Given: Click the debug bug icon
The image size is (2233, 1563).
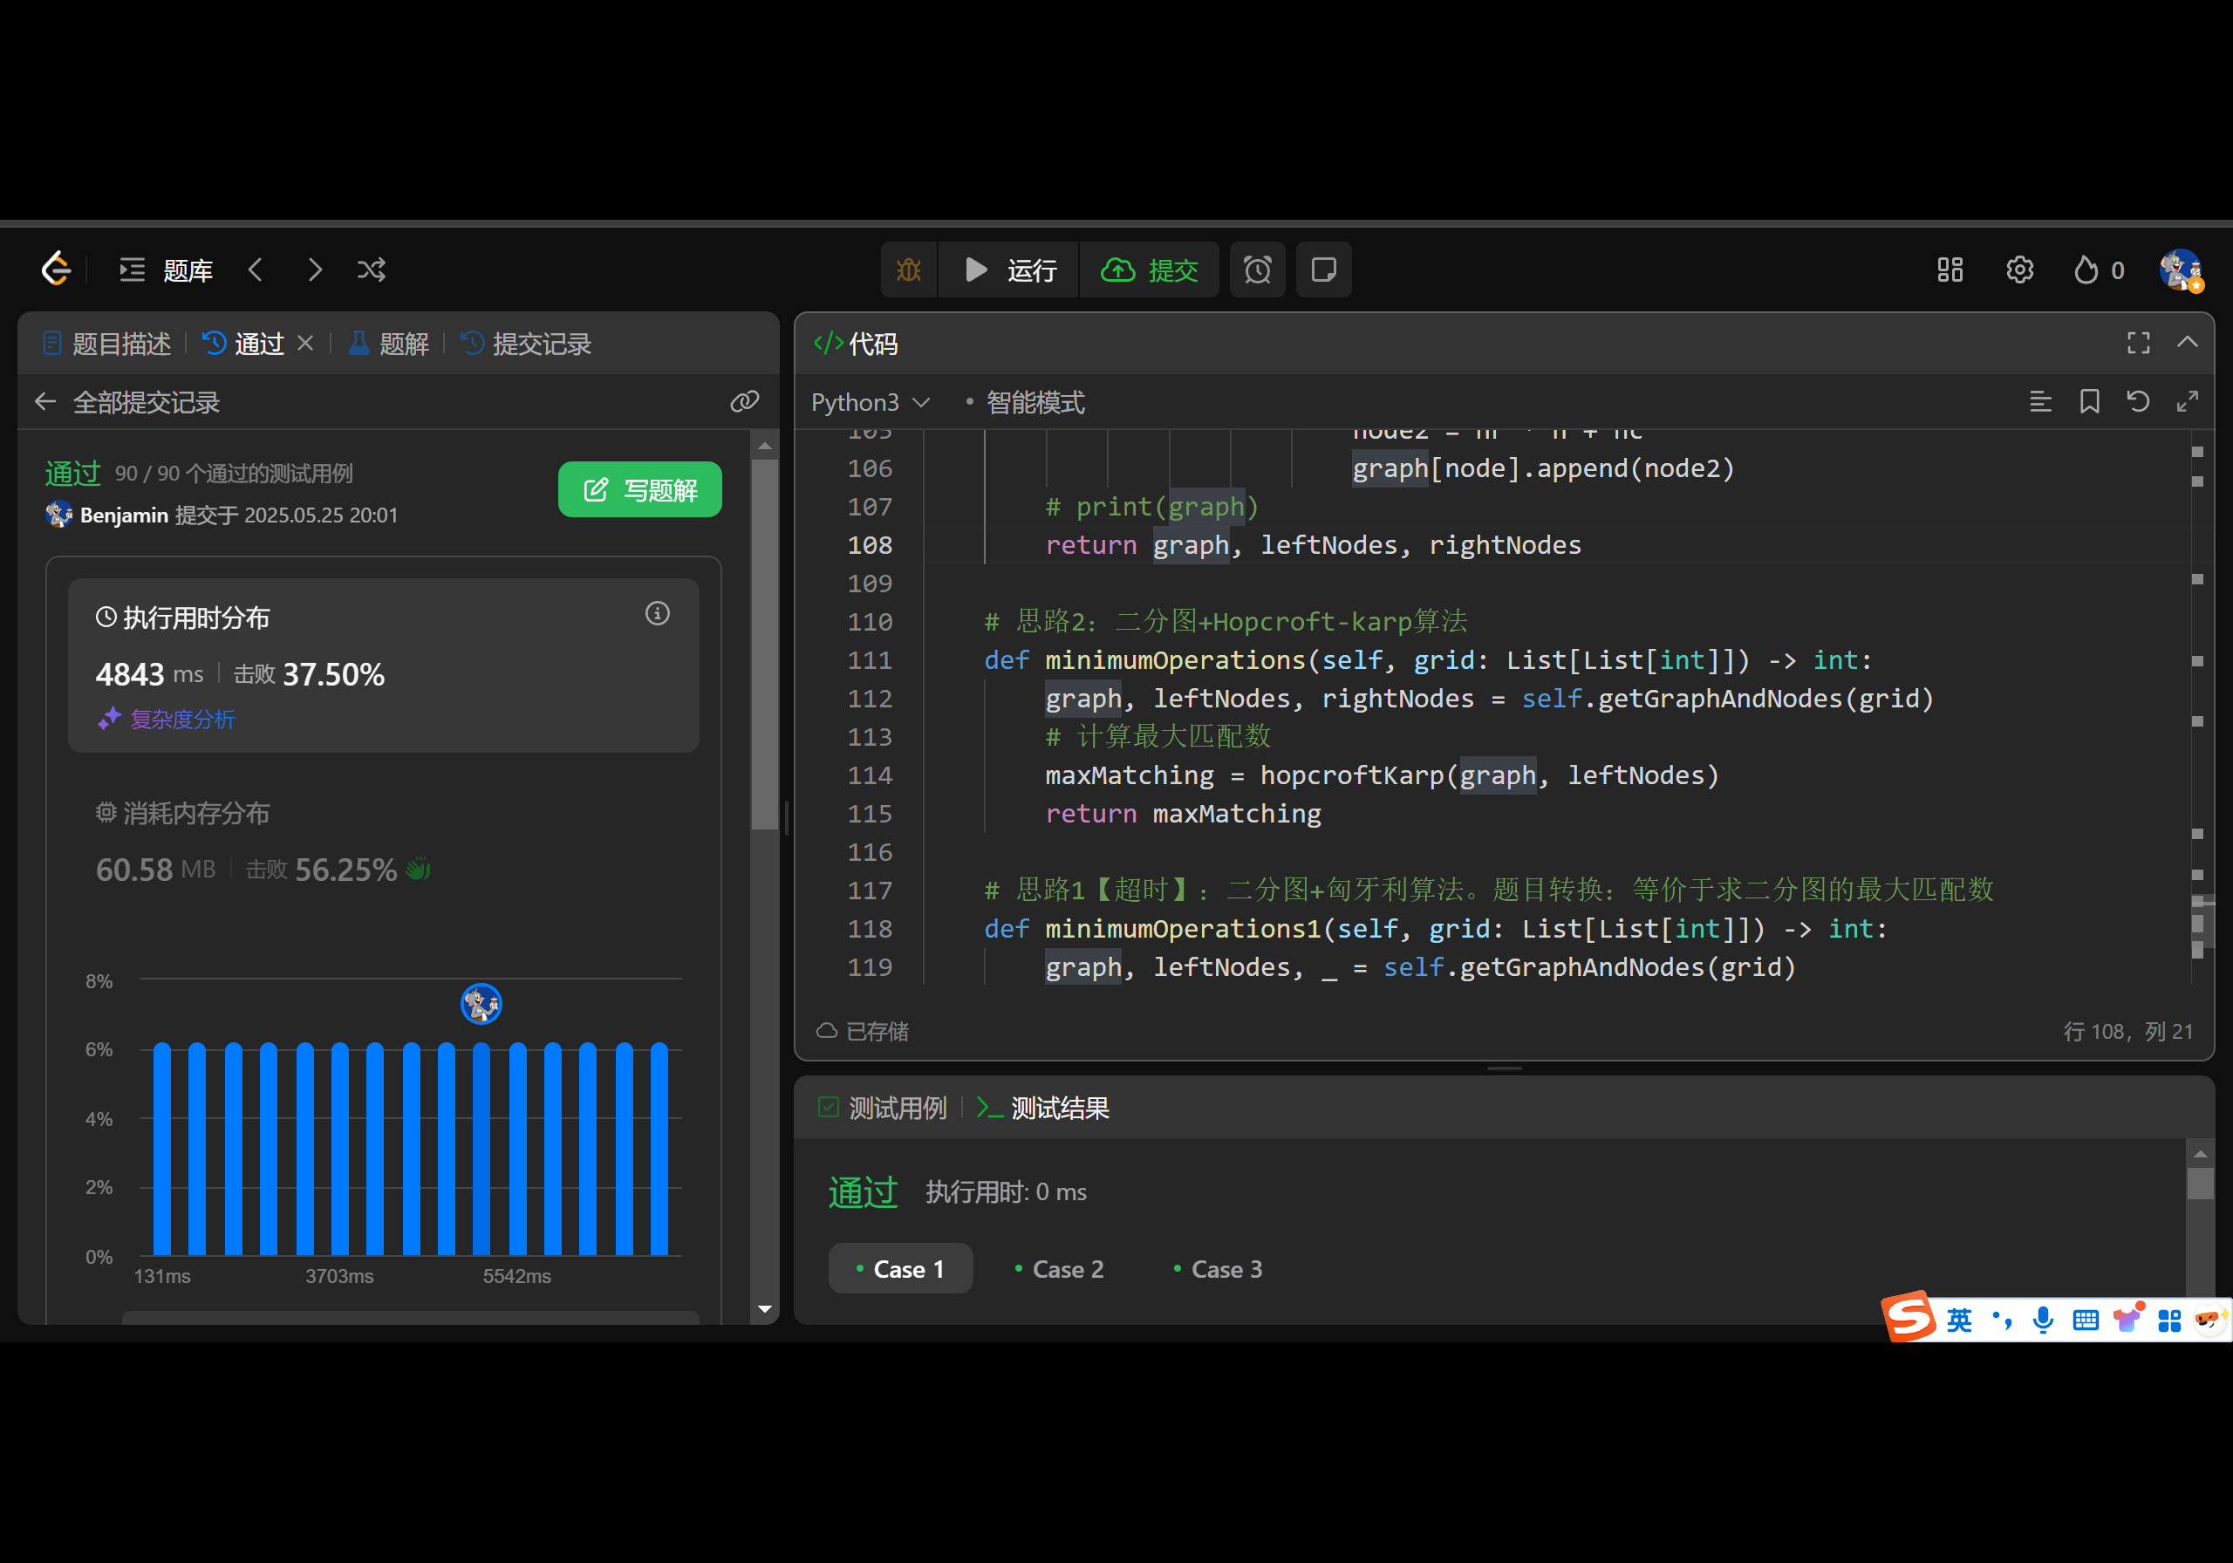Looking at the screenshot, I should (908, 270).
